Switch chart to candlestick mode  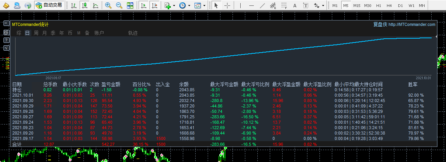(84, 5)
